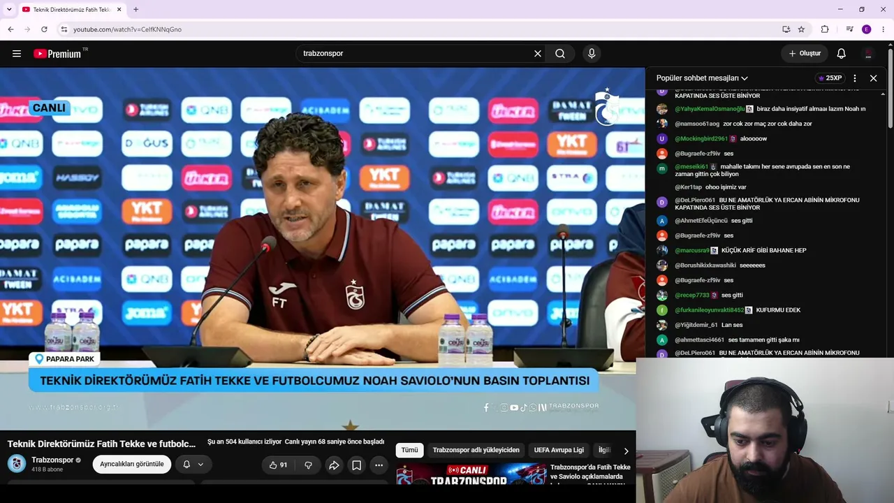This screenshot has height=503, width=894.
Task: Click chat user @furkanileoyunvakti8452
Action: [x=709, y=310]
